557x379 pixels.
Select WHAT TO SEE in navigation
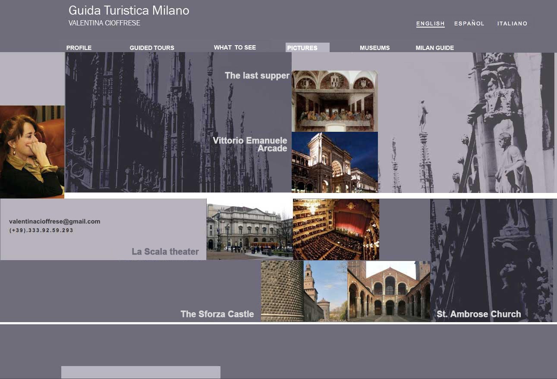(235, 47)
